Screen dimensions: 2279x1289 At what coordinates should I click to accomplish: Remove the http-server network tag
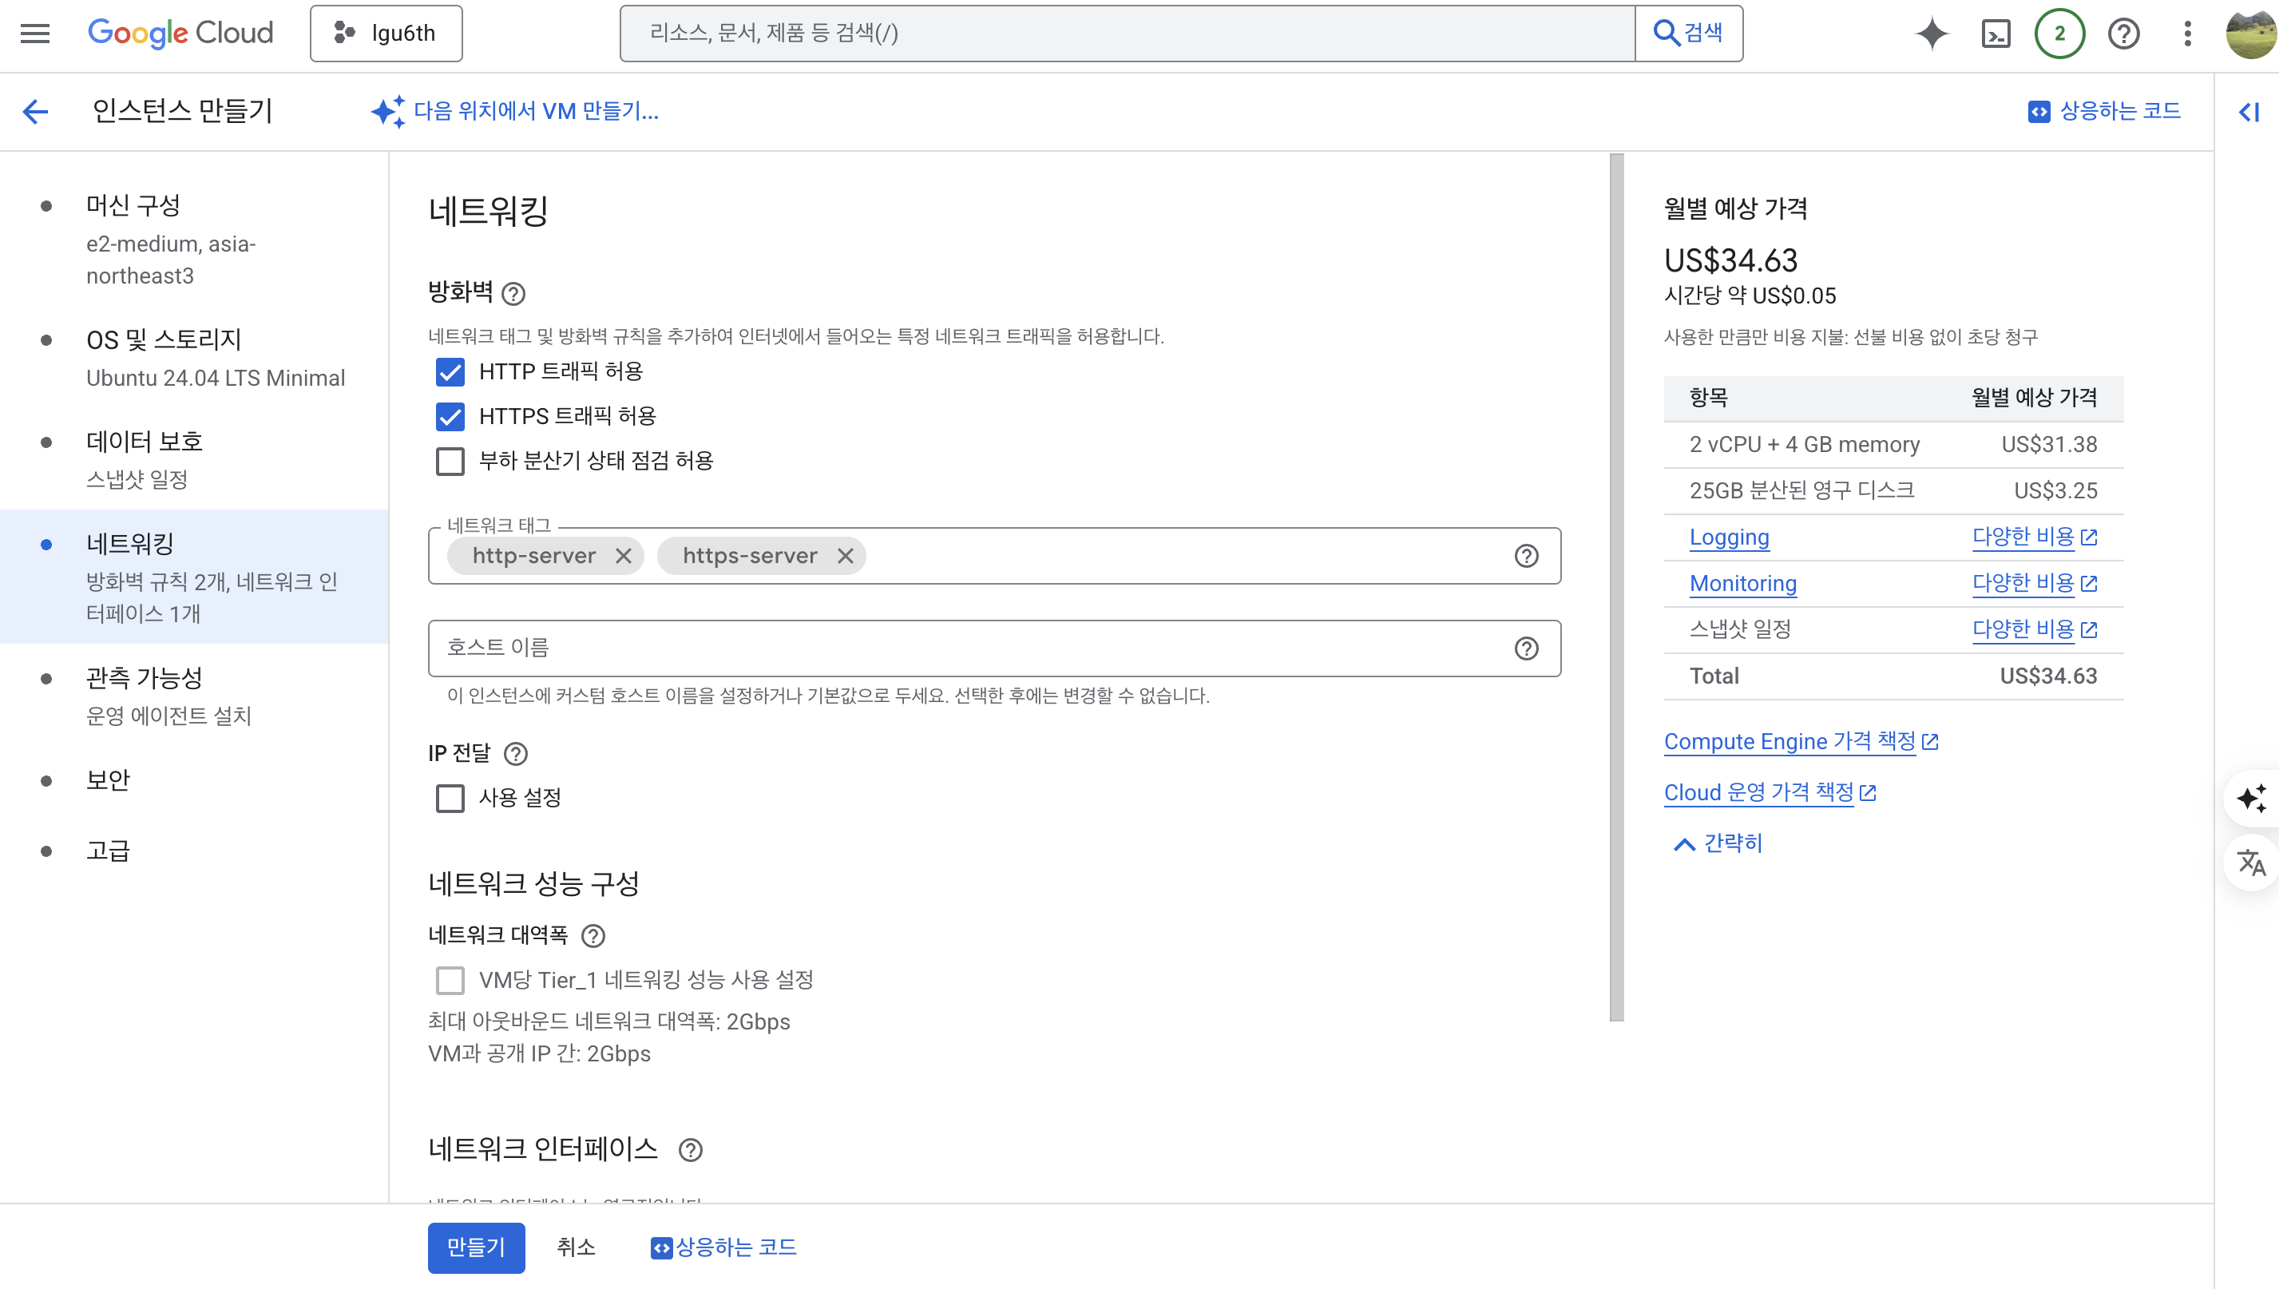point(624,556)
